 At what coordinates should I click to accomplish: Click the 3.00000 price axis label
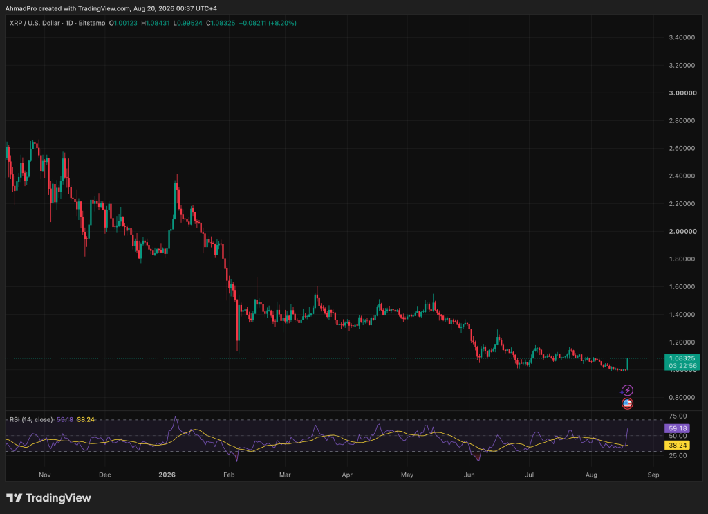(682, 93)
